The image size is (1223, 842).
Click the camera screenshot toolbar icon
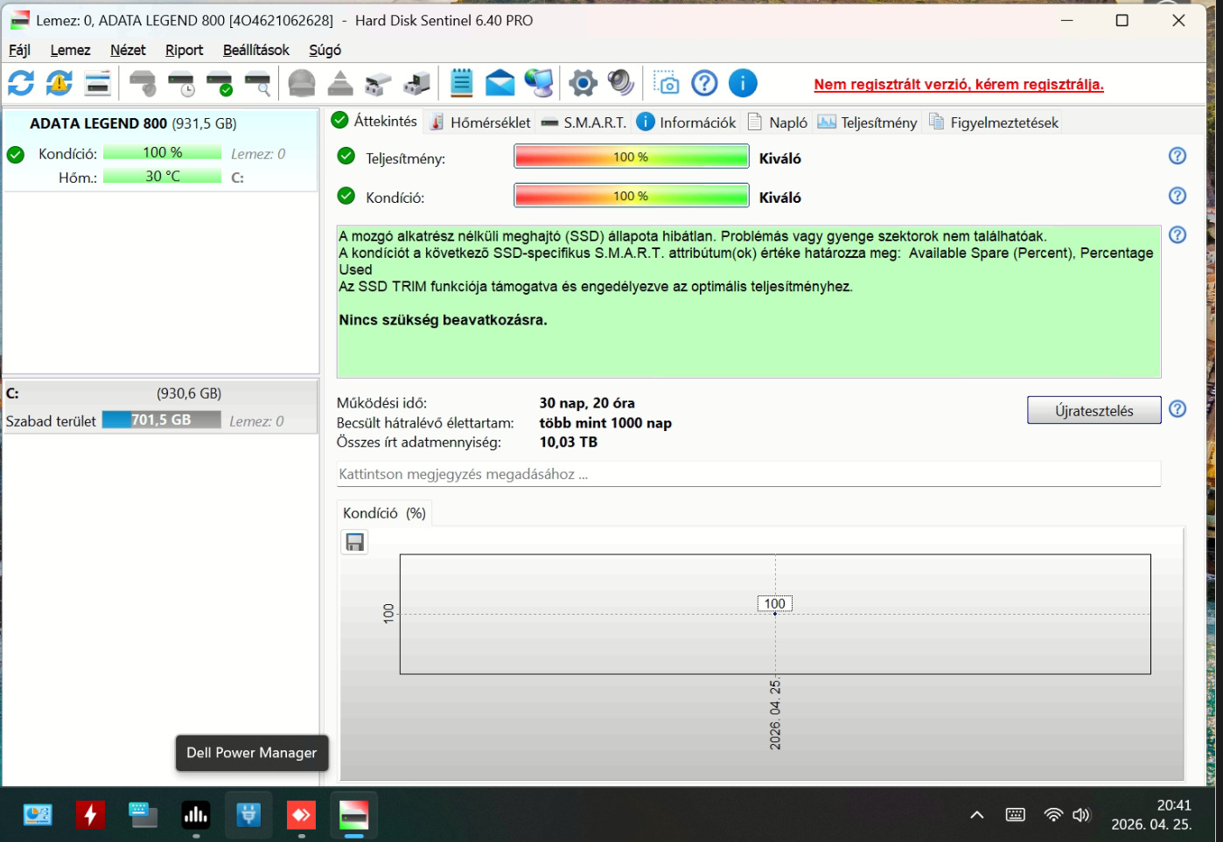point(667,84)
